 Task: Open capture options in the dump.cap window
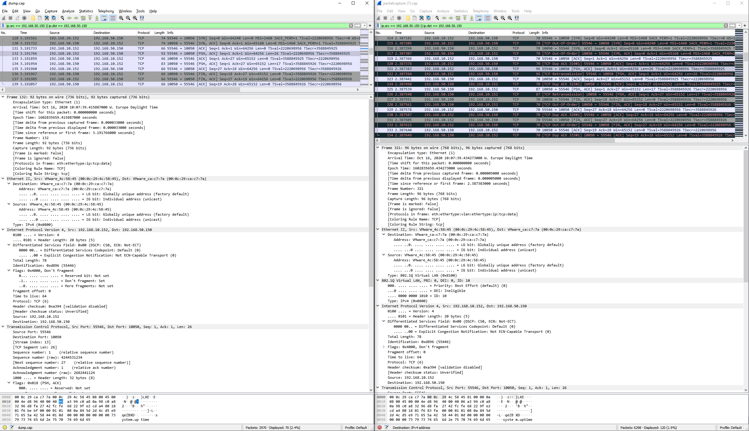click(24, 18)
